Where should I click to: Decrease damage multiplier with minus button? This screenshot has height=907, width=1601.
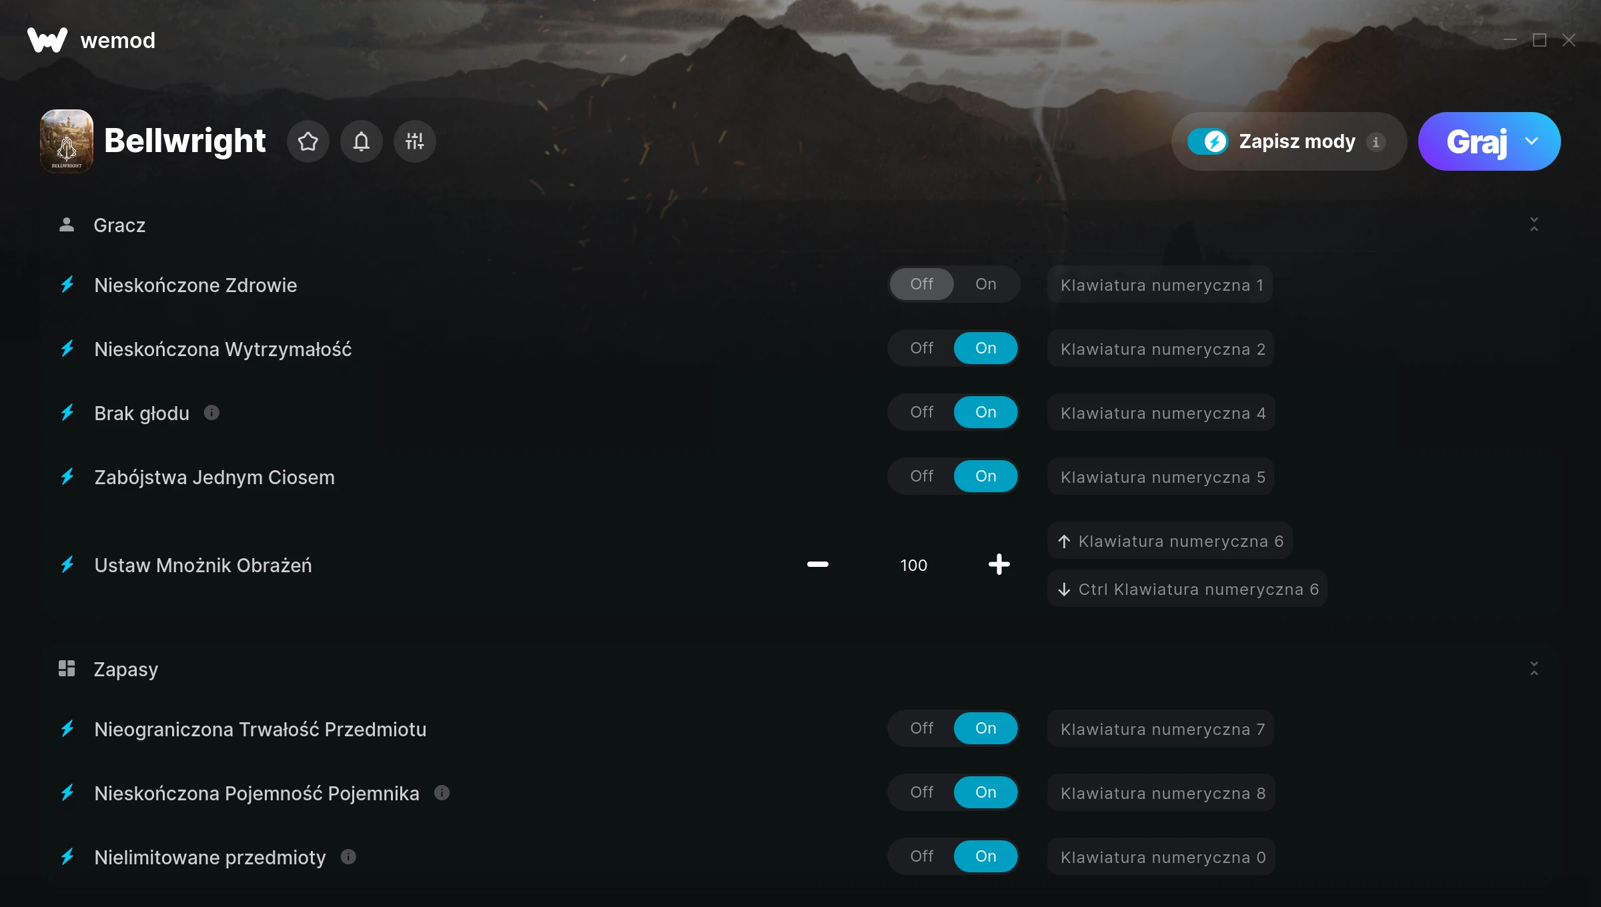[817, 565]
